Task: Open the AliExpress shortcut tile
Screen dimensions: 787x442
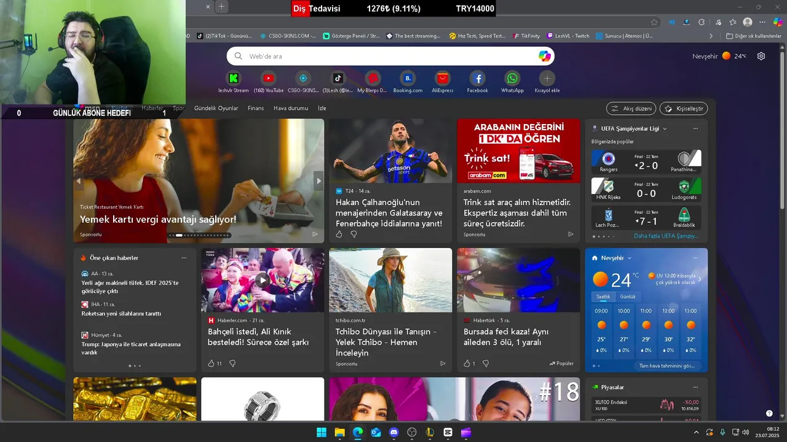Action: (442, 82)
